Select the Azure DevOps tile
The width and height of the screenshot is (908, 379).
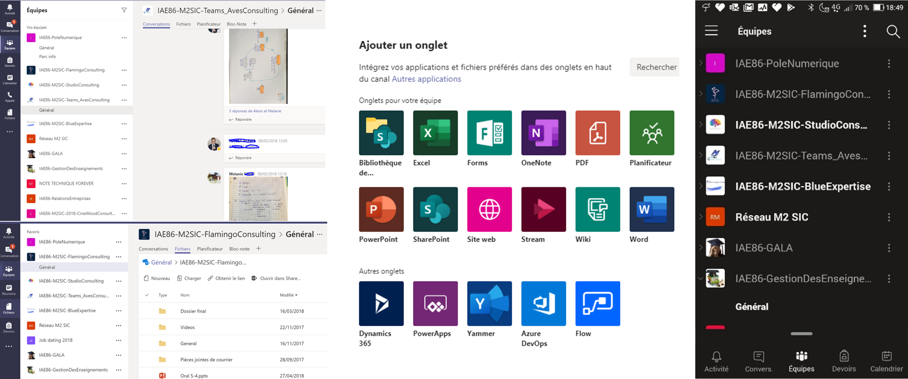(543, 304)
